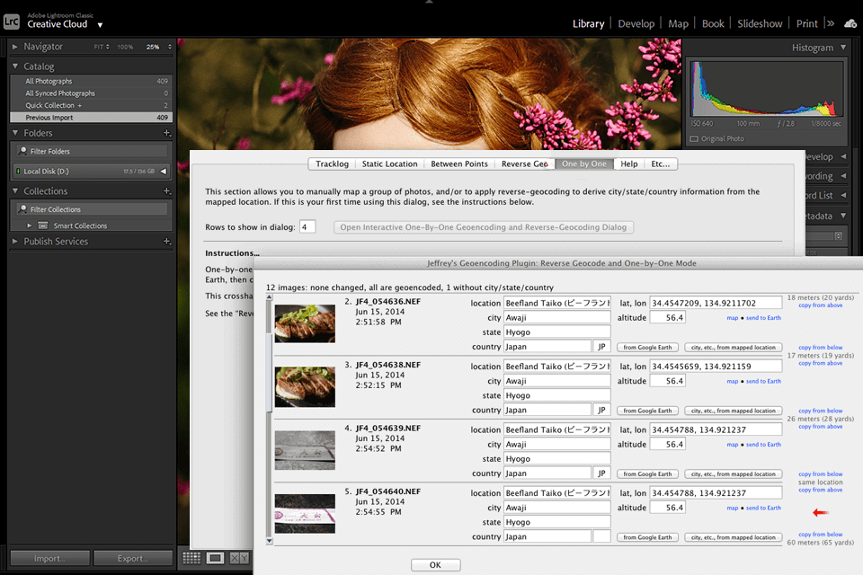Screen dimensions: 863x575
Task: Switch to the Develop module
Action: tap(636, 23)
